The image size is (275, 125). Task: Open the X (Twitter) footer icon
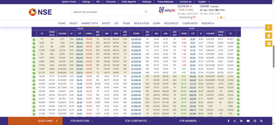pyautogui.click(x=235, y=121)
